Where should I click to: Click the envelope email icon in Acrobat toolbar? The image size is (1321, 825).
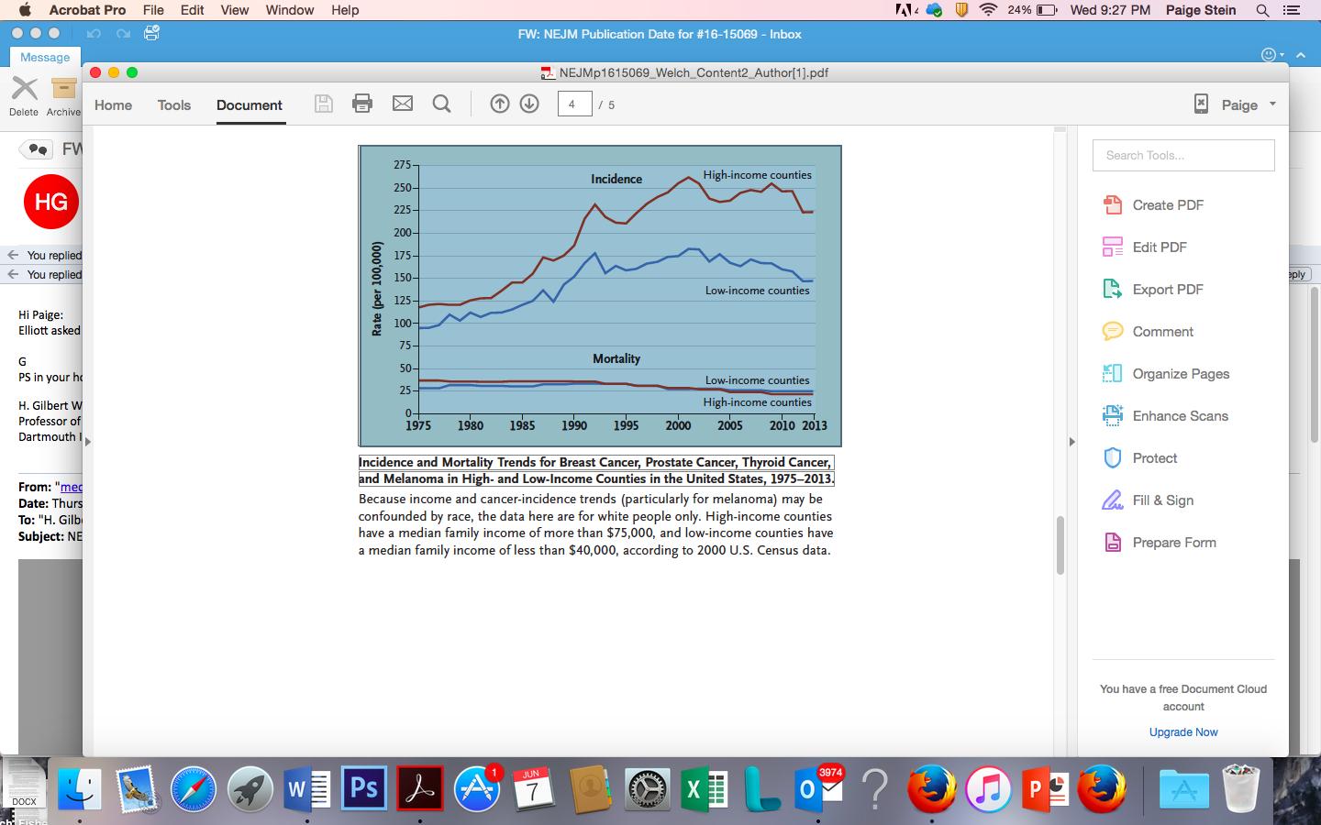pyautogui.click(x=402, y=104)
